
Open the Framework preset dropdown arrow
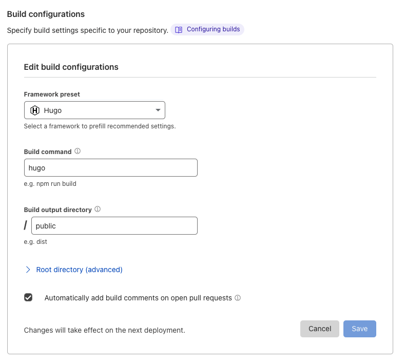[x=158, y=110]
